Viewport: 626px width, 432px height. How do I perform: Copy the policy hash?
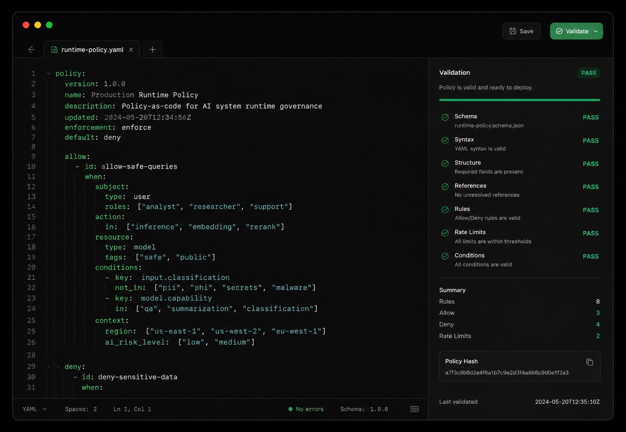tap(590, 362)
